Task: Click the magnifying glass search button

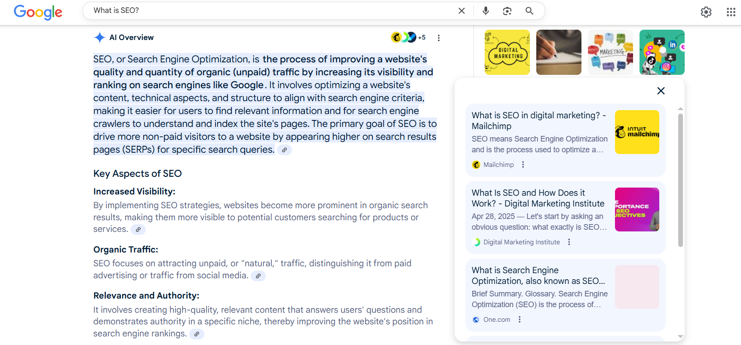Action: 529,11
